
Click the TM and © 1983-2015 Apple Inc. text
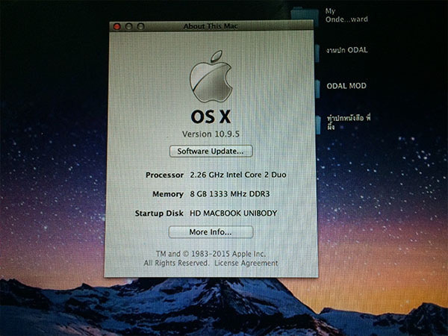[211, 254]
